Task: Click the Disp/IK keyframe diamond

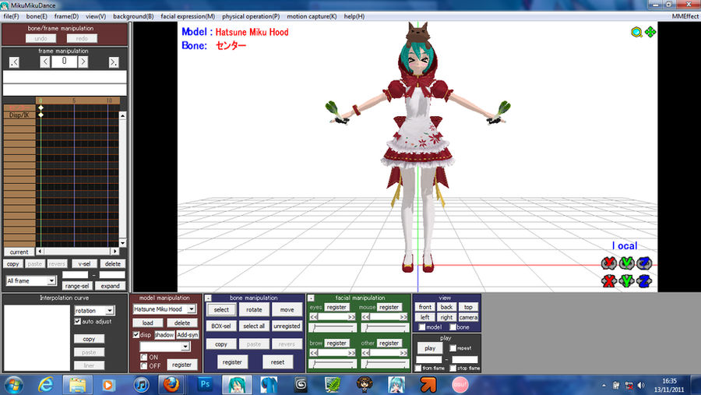Action: click(x=41, y=115)
